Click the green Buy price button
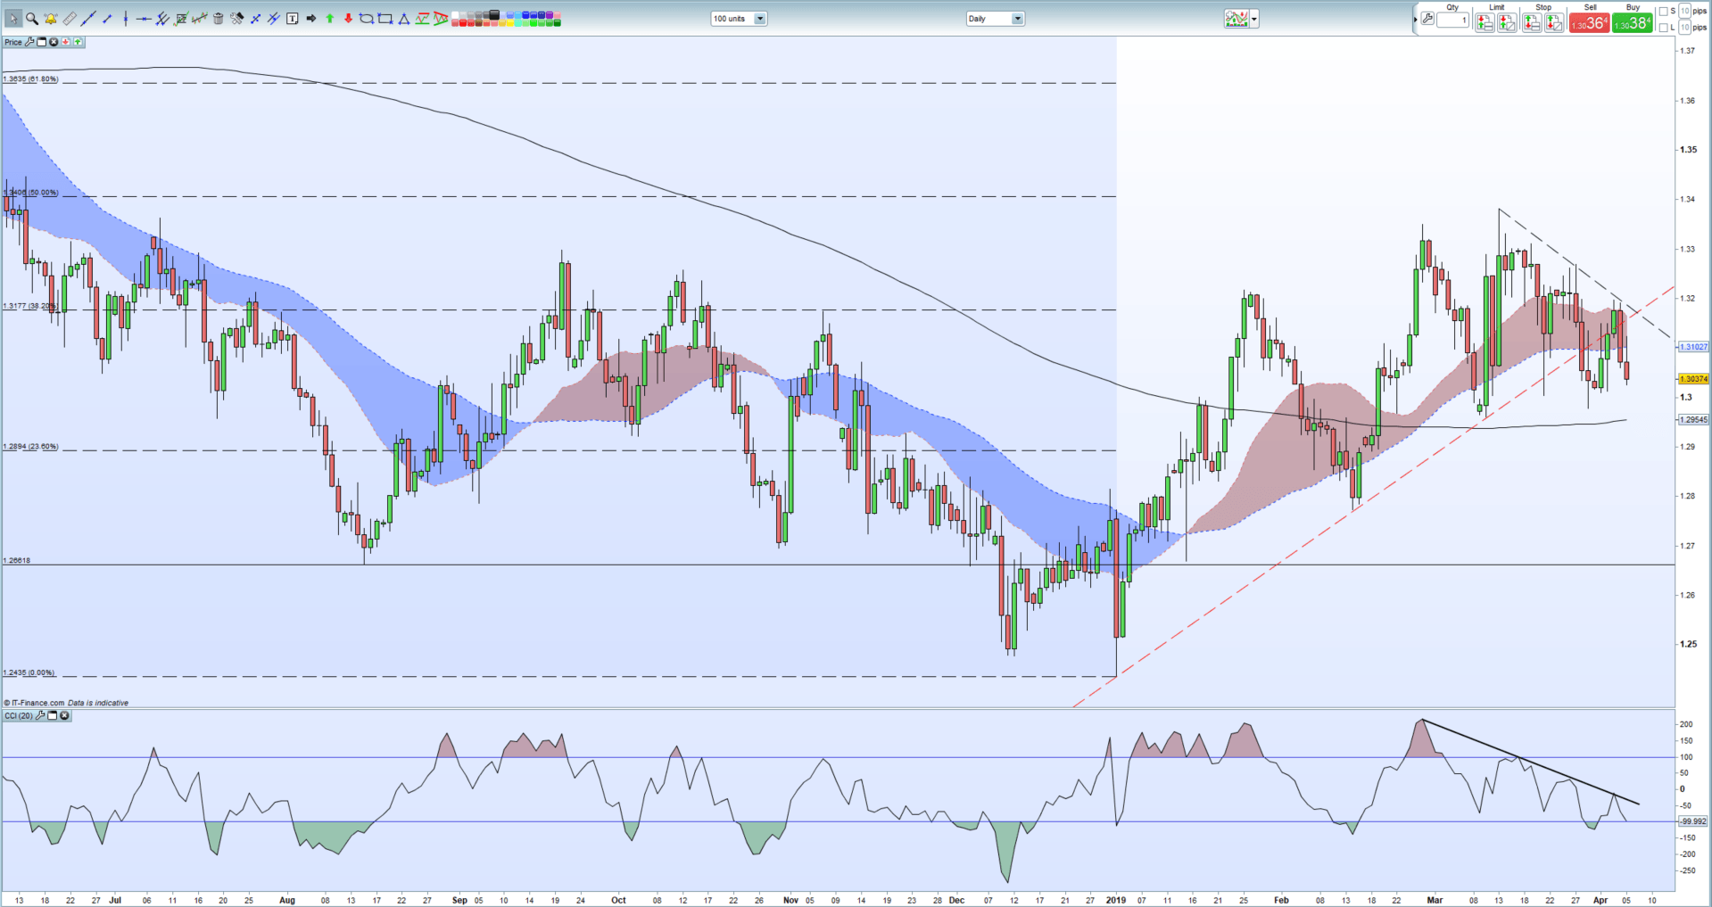 pos(1632,23)
